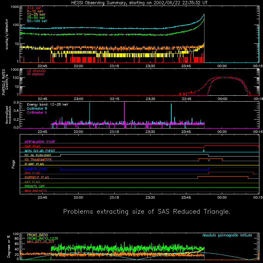Screen dimensions: 263x263
Task: Select the red 3-6 keV legend label
Action: coord(34,8)
